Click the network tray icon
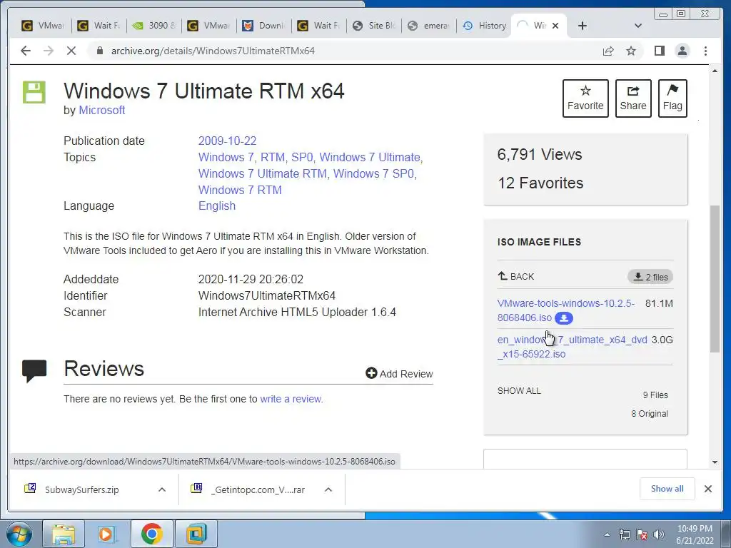 click(x=624, y=534)
